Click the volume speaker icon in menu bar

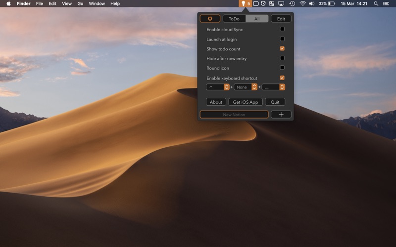[312, 3]
